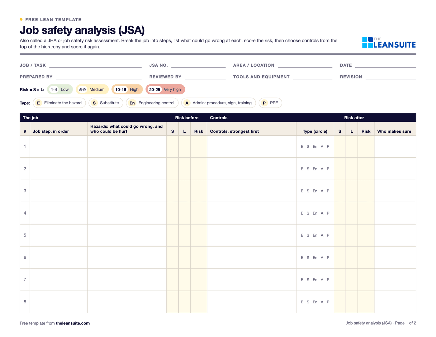Image resolution: width=436 pixels, height=337 pixels.
Task: Click the "FREE LEAN TEMPLATE" label
Action: (x=53, y=20)
